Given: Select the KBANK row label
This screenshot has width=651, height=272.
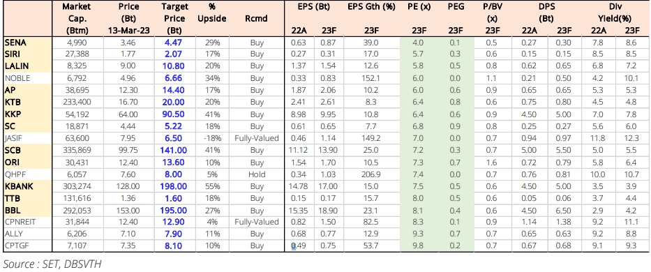Looking at the screenshot, I should (x=28, y=186).
